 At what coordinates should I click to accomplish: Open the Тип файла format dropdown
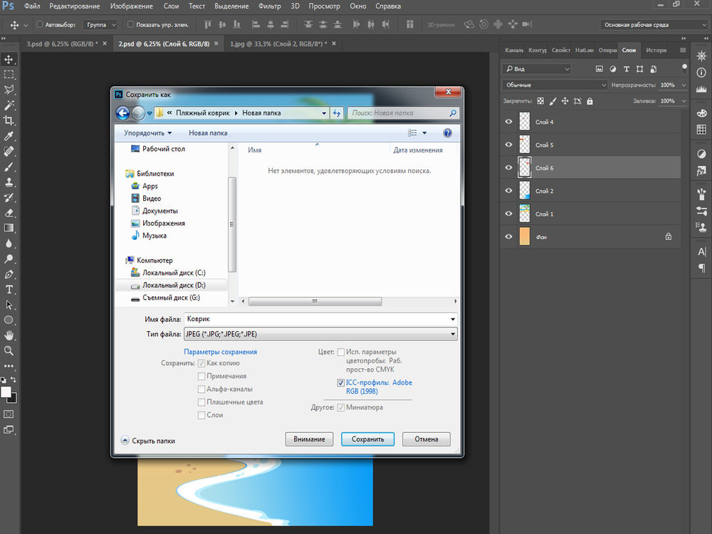coord(320,334)
